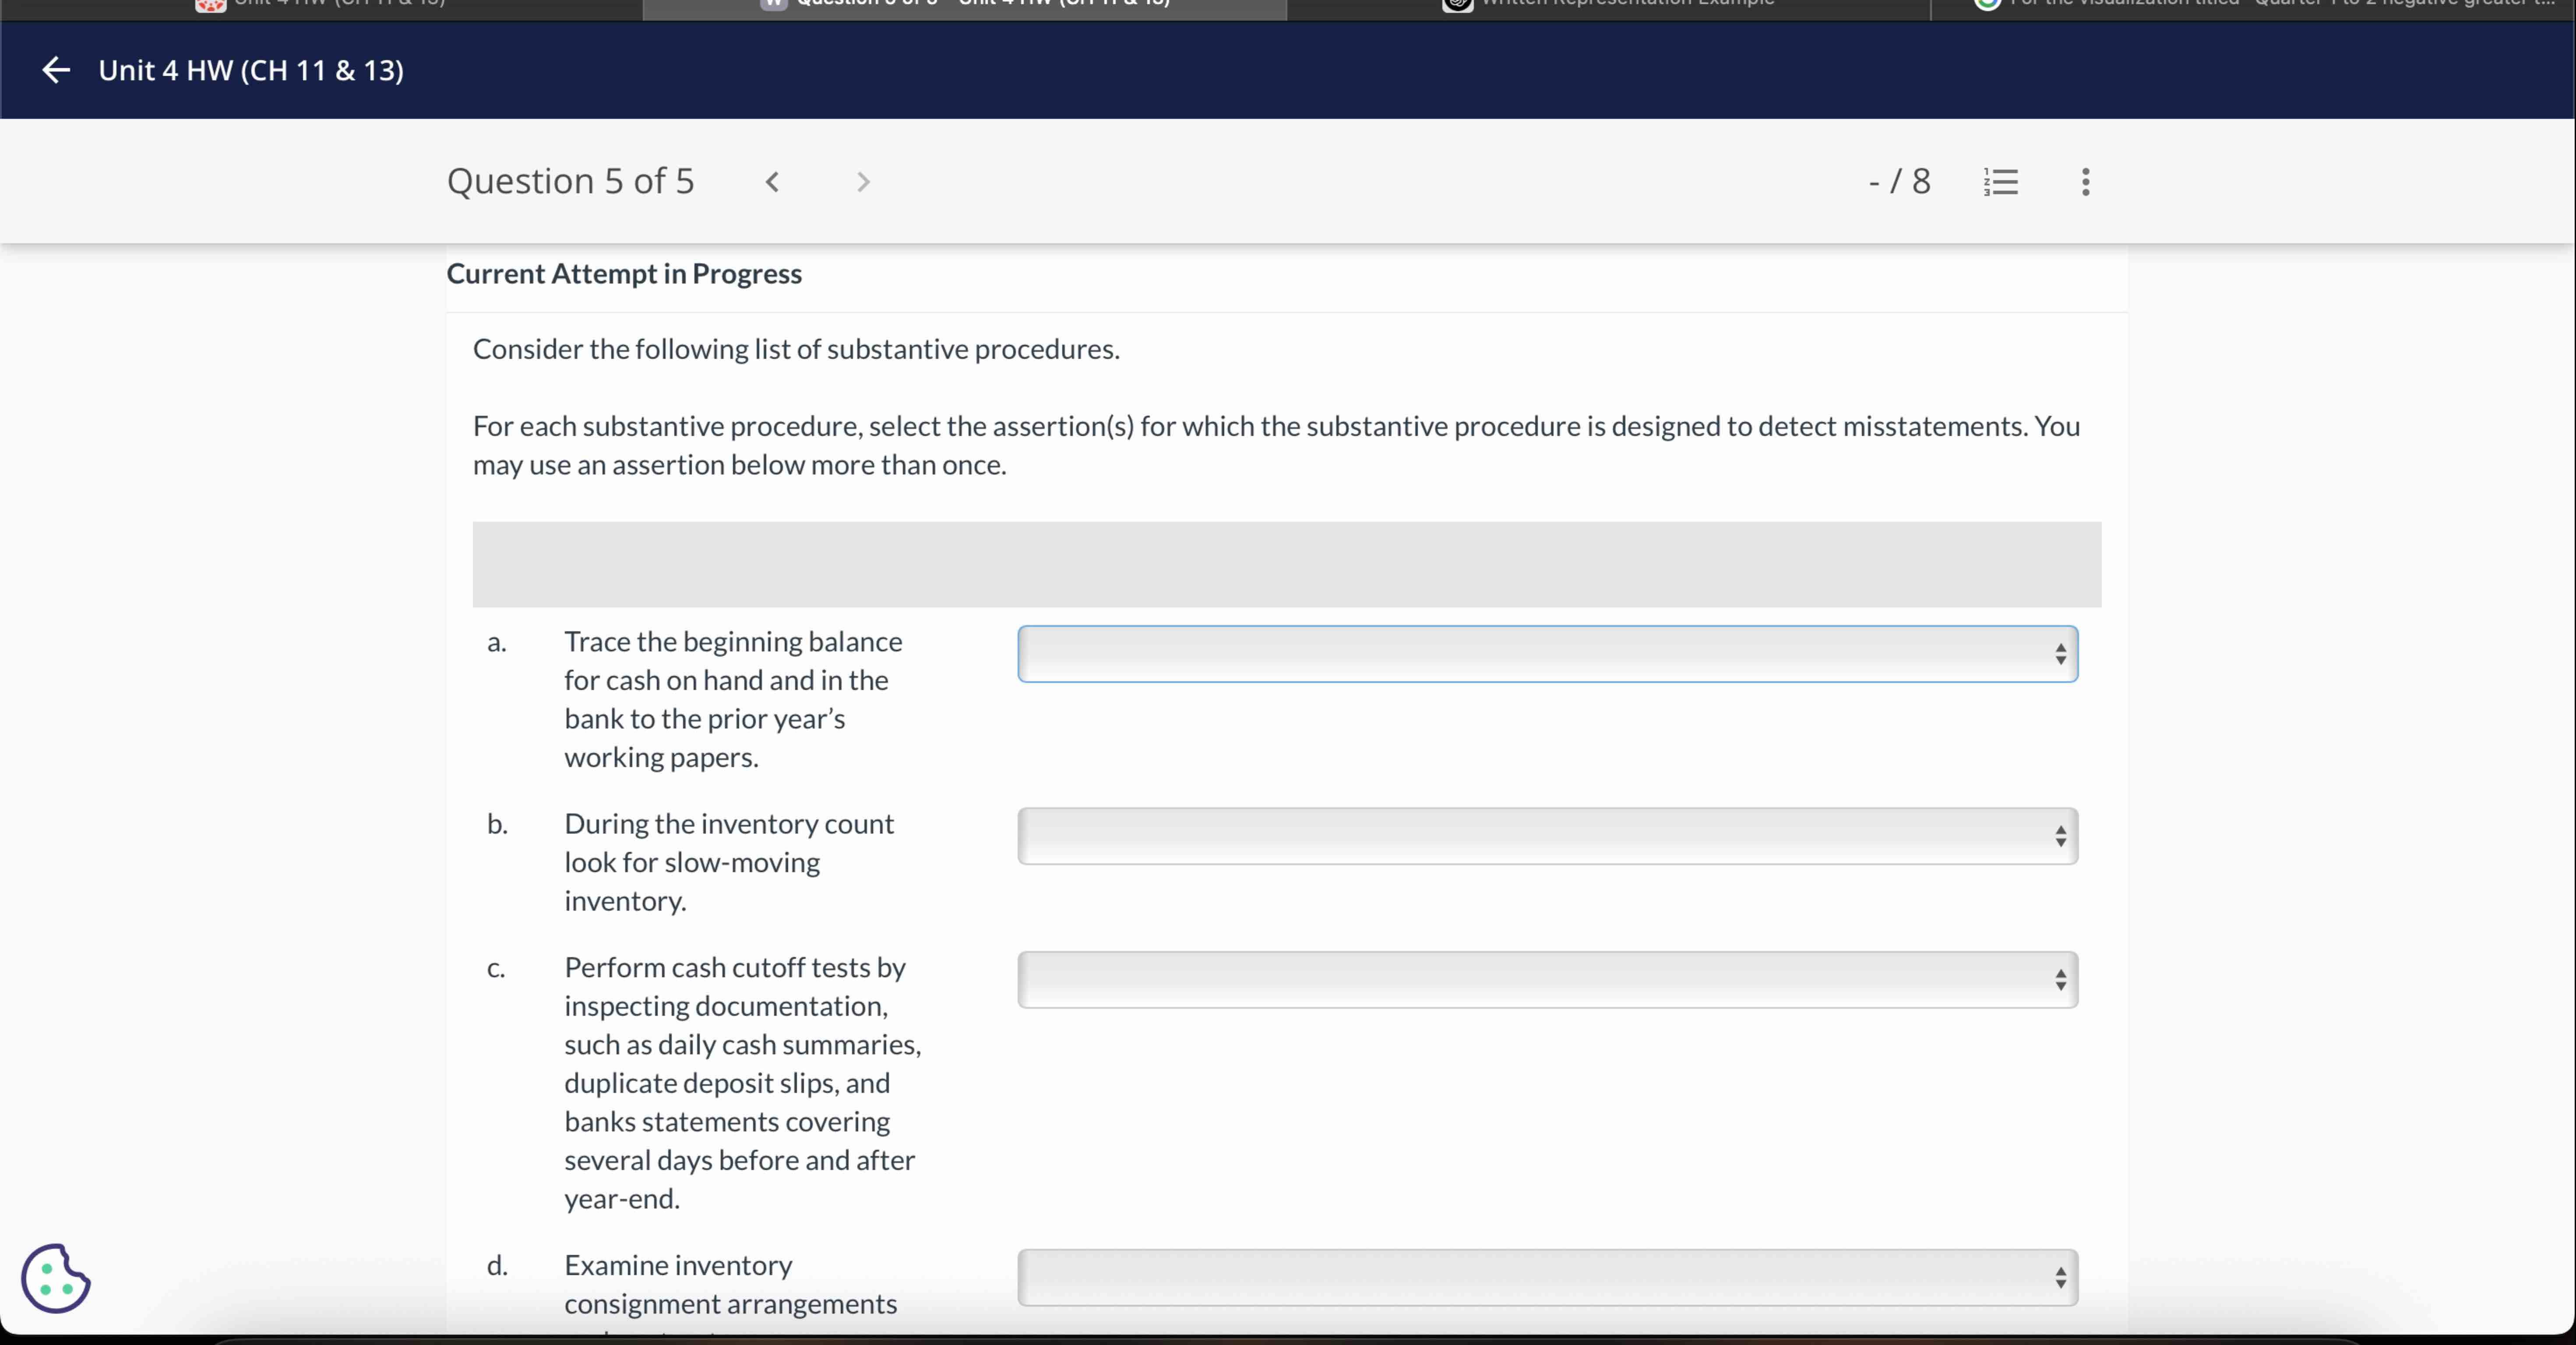2576x1345 pixels.
Task: Open assertion dropdown for procedure a
Action: point(1547,654)
